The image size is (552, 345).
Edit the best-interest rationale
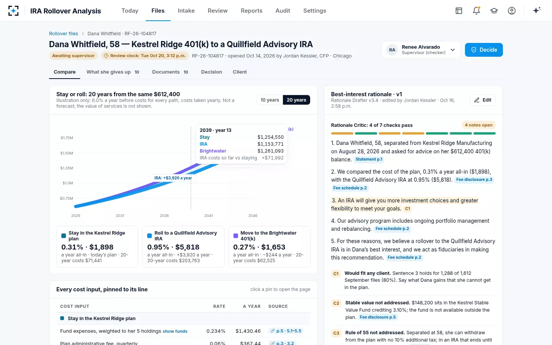pos(483,100)
